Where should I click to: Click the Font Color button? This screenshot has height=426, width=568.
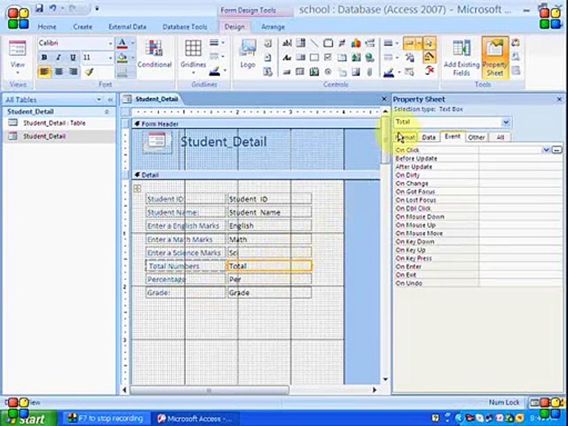click(122, 43)
